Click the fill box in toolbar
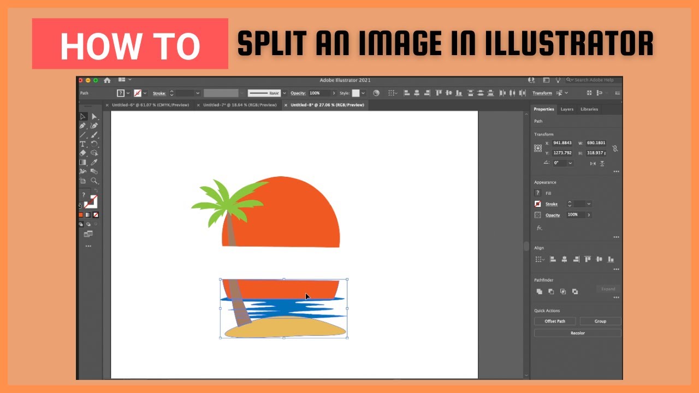 [84, 195]
